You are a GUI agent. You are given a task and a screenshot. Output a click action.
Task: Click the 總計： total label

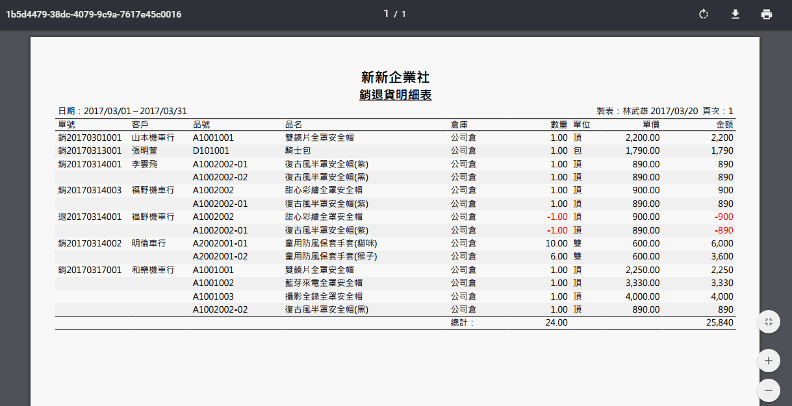463,322
